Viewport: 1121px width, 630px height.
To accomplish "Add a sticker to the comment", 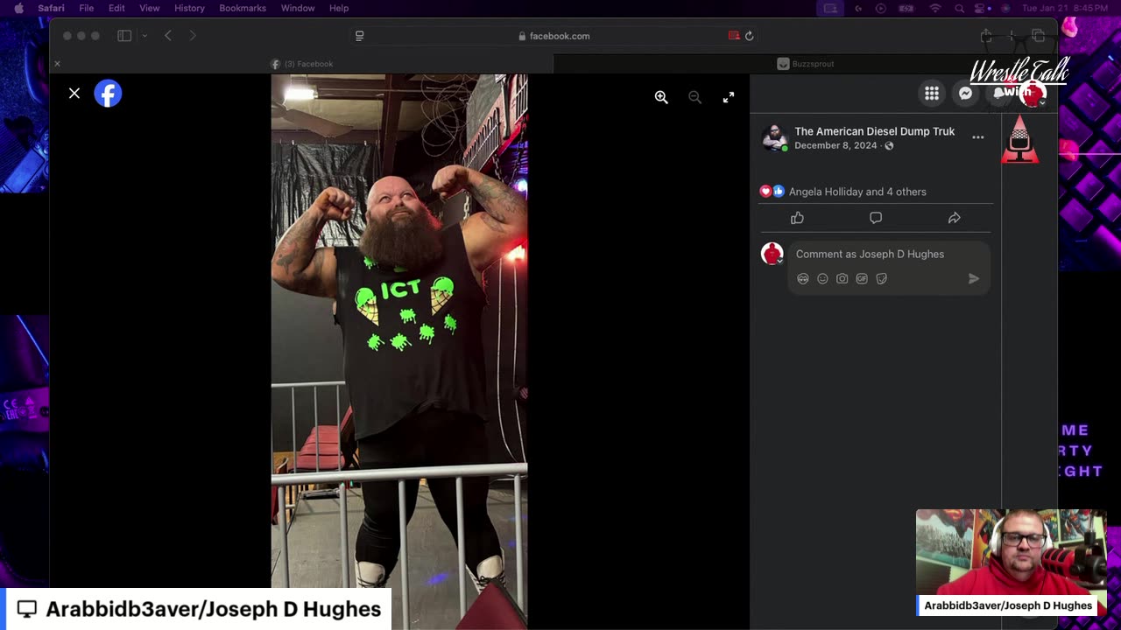I will (882, 278).
